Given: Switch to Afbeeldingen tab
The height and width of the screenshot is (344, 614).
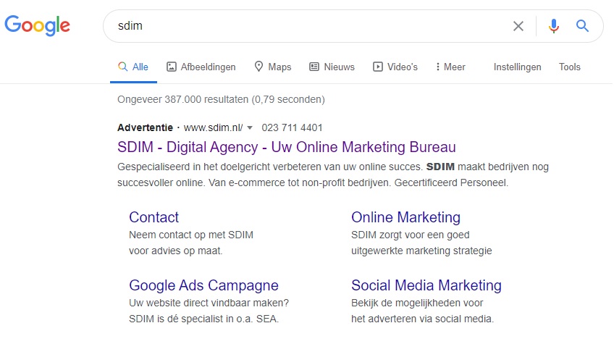Looking at the screenshot, I should click(201, 67).
